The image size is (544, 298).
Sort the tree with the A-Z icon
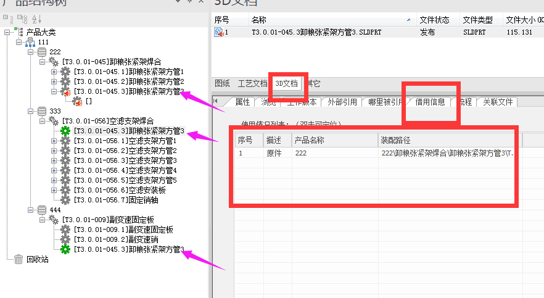tap(36, 19)
